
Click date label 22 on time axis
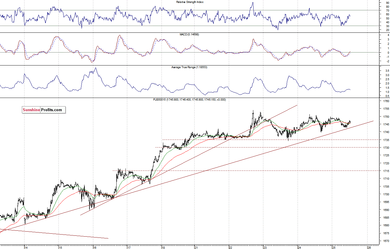[231, 247]
